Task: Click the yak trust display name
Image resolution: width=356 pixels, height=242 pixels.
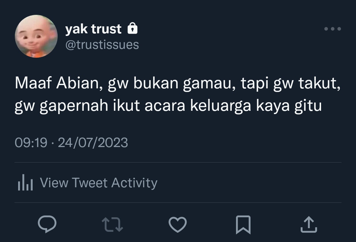Action: 93,29
